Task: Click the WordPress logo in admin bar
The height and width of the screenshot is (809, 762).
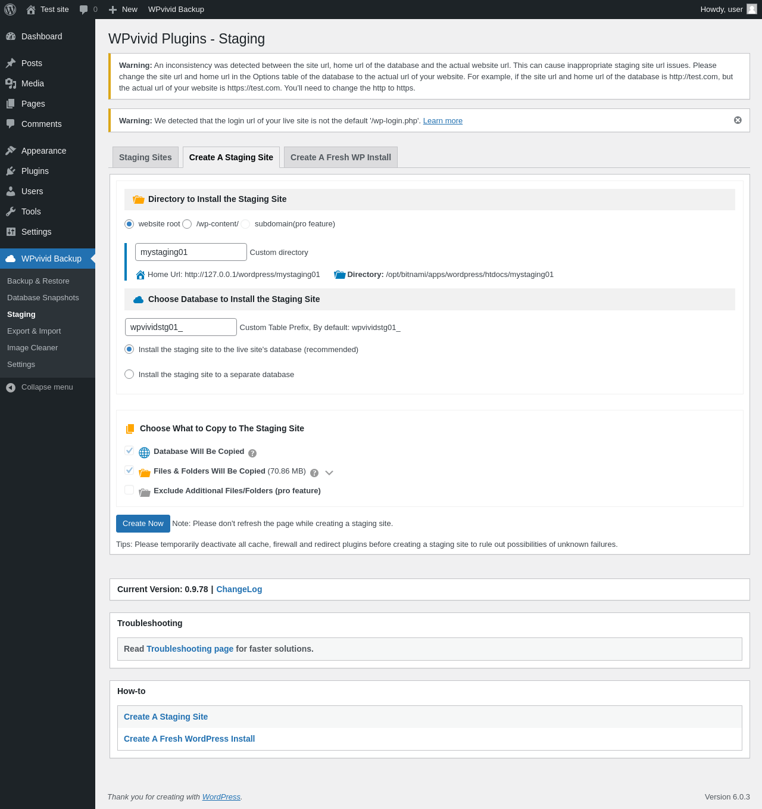Action: 10,10
